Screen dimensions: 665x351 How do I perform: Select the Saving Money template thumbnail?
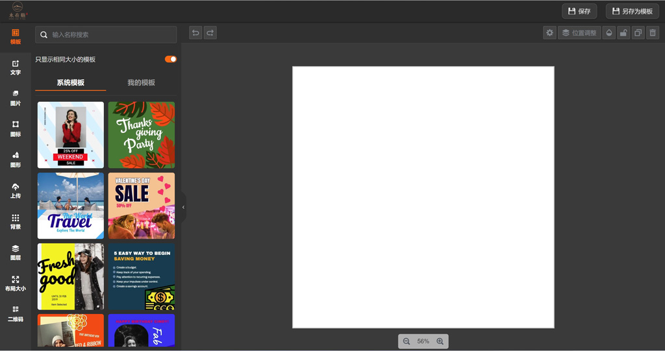[x=141, y=276]
